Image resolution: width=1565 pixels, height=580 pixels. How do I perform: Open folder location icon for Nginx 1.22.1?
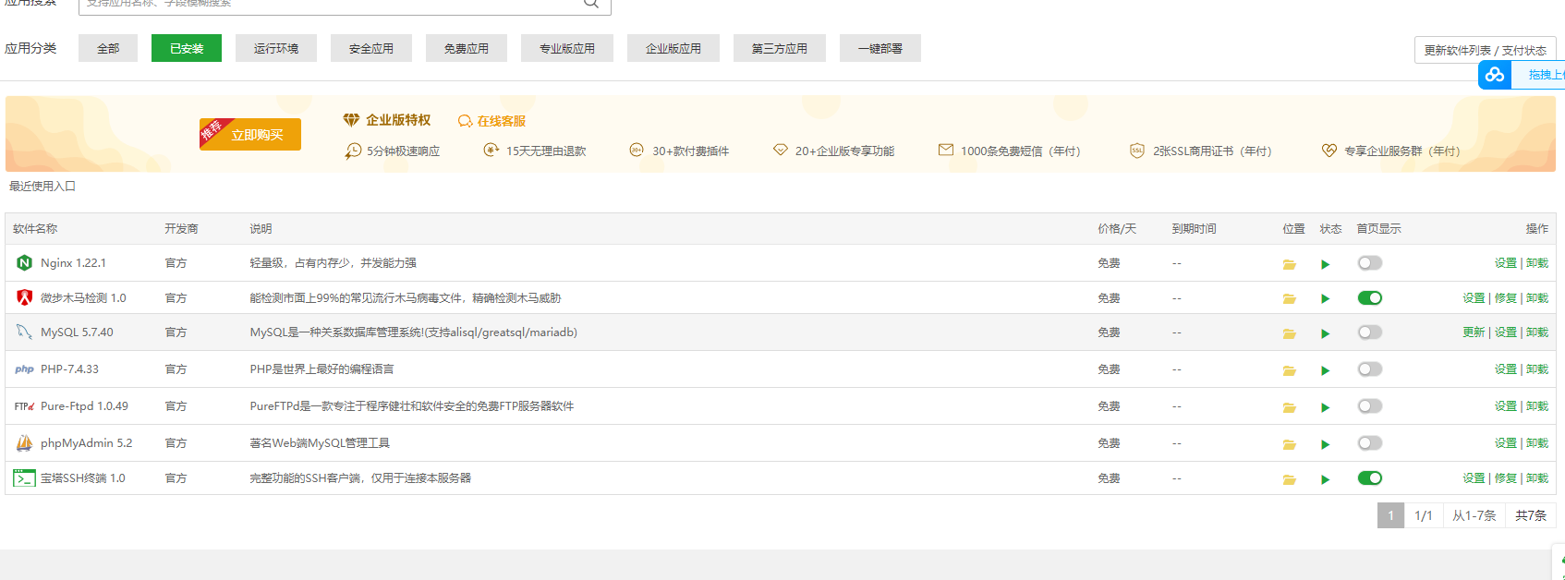1289,264
